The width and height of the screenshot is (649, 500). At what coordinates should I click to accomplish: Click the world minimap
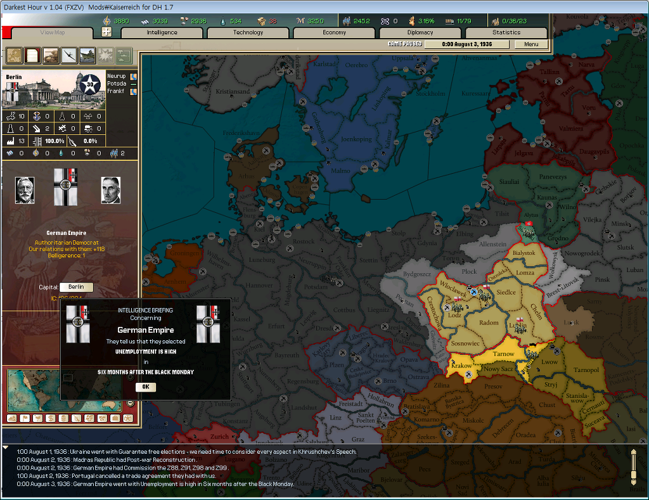pyautogui.click(x=65, y=390)
